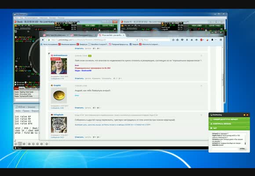The width and height of the screenshot is (255, 176).
Task: Click LEAVE TABLE on right poker table
Action: click(215, 26)
